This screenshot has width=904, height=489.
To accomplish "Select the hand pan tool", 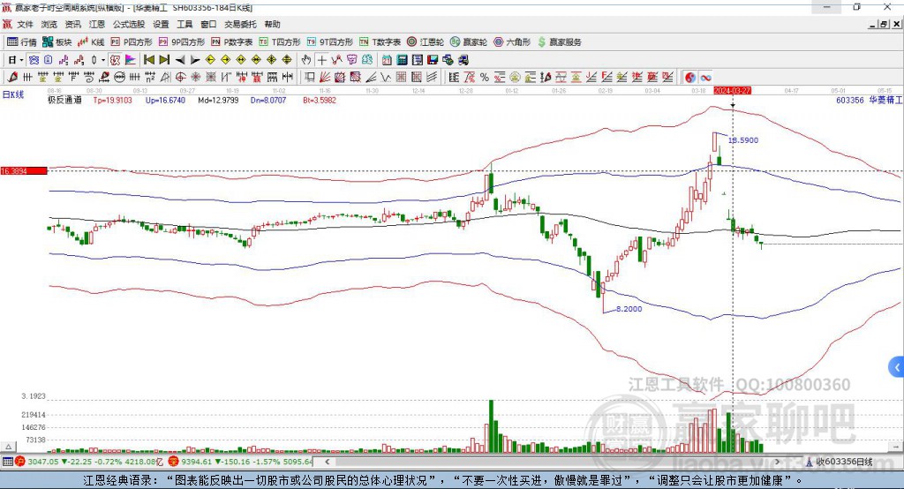I will coord(306,60).
